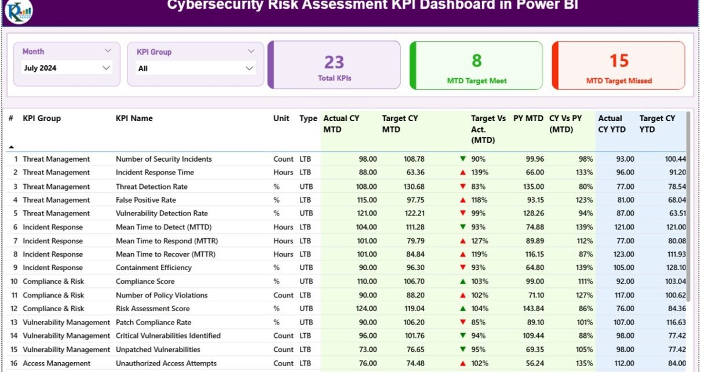Click green up arrow for Compliance Score row
Viewport: 701px width, 372px height.
coord(462,282)
